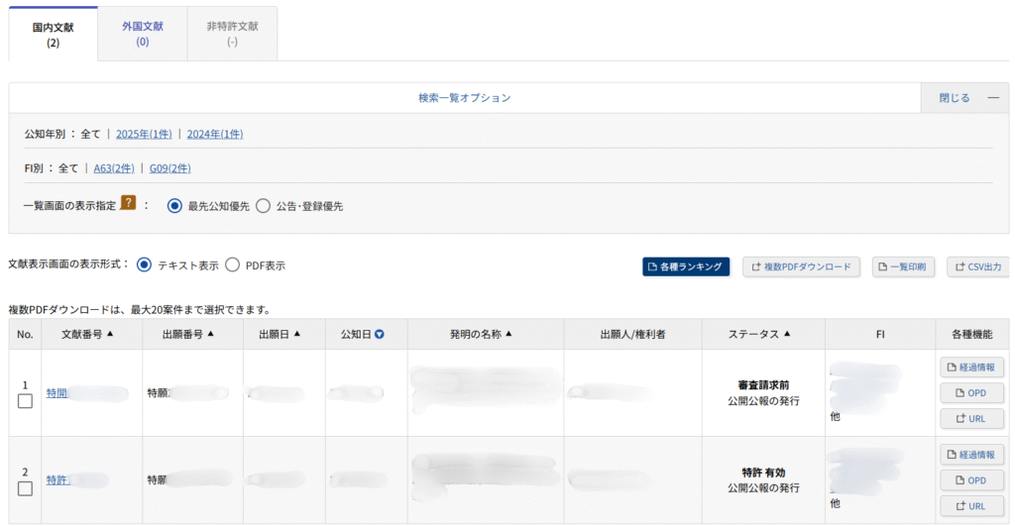Switch to the 外国文献 tab

[x=143, y=34]
